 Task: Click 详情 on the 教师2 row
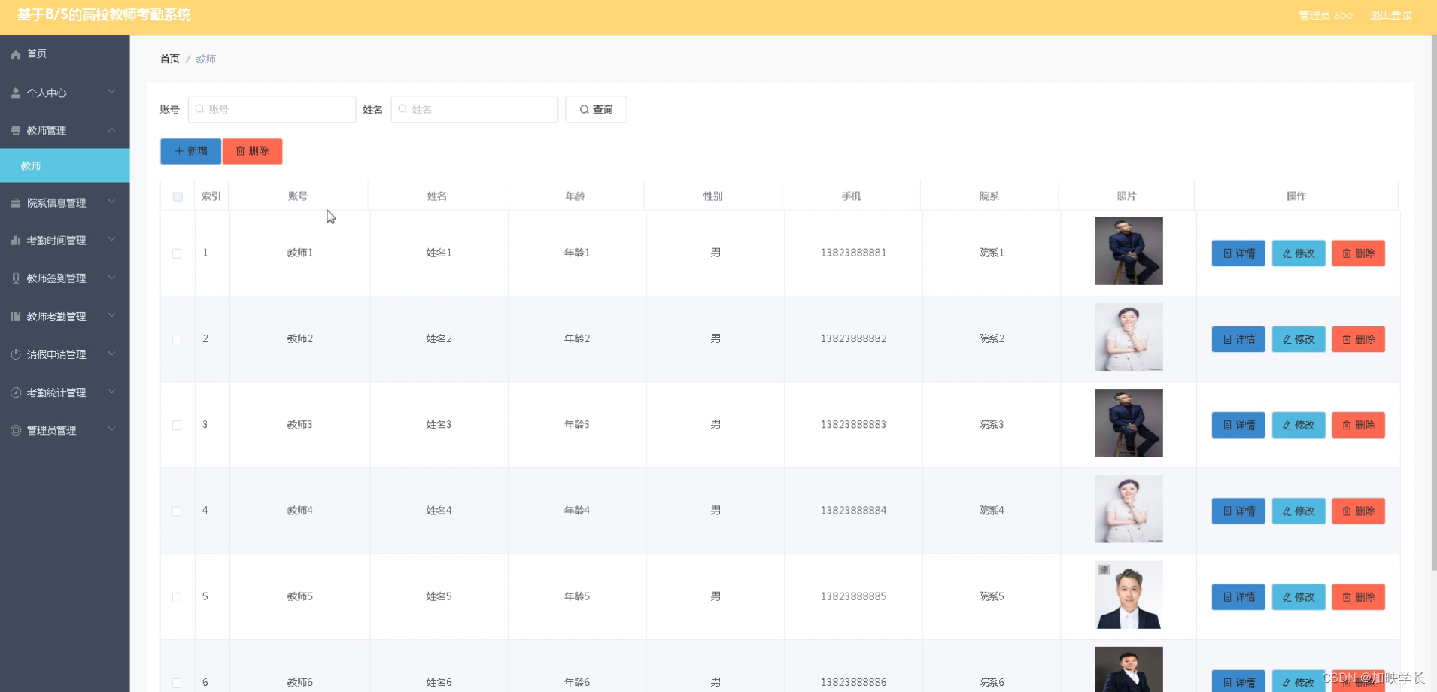1238,338
